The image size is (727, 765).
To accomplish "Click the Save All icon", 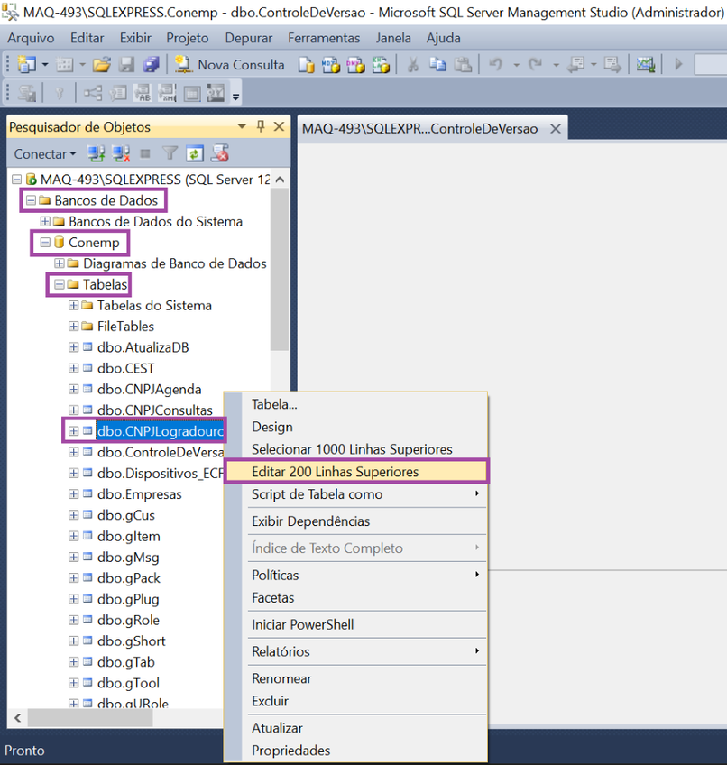I will (152, 64).
